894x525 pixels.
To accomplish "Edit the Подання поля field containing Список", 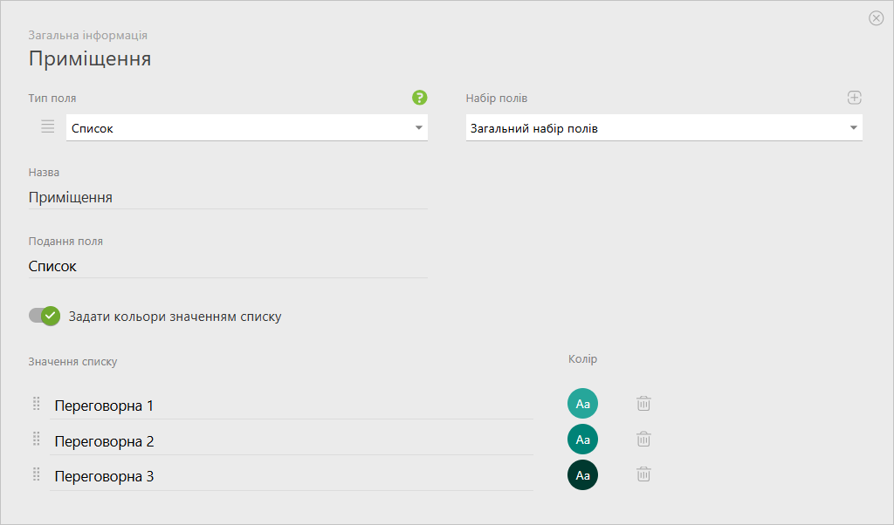I will pos(228,267).
